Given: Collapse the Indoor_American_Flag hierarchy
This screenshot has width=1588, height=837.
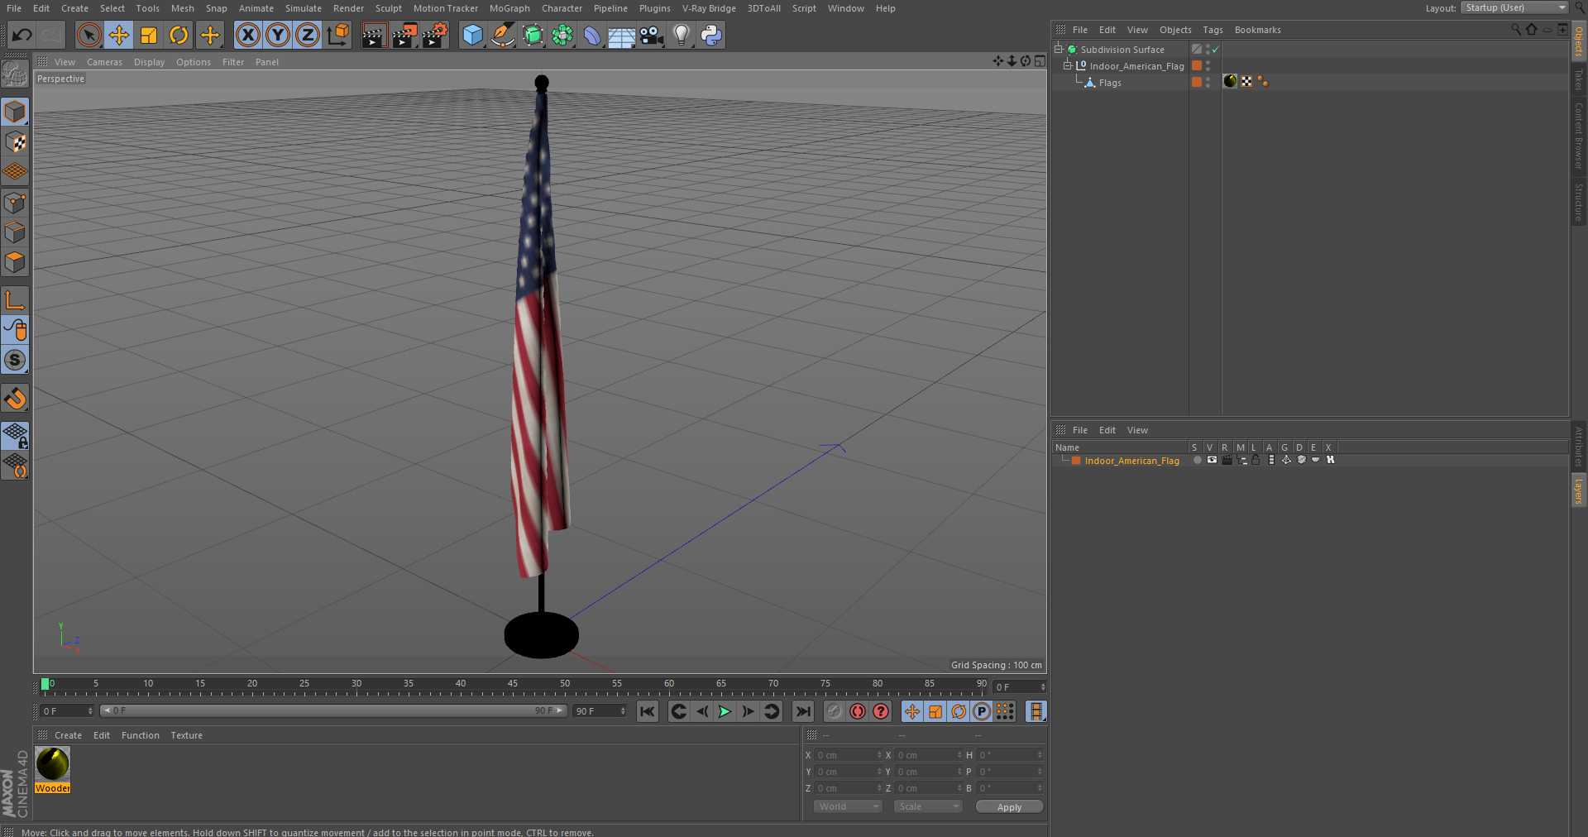Looking at the screenshot, I should [x=1067, y=65].
